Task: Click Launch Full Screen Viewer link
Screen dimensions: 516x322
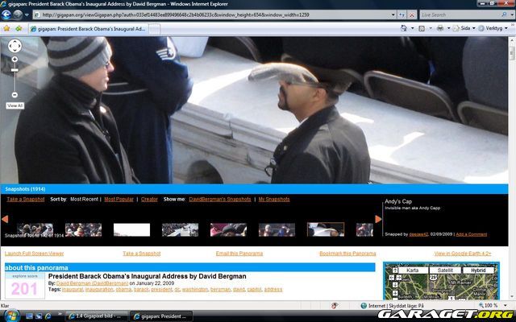Action: click(x=34, y=254)
